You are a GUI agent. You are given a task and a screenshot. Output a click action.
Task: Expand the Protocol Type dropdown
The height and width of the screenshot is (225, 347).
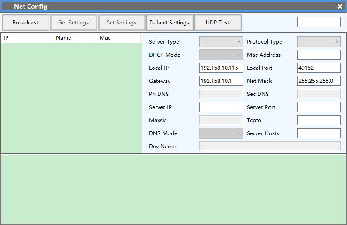click(x=319, y=42)
